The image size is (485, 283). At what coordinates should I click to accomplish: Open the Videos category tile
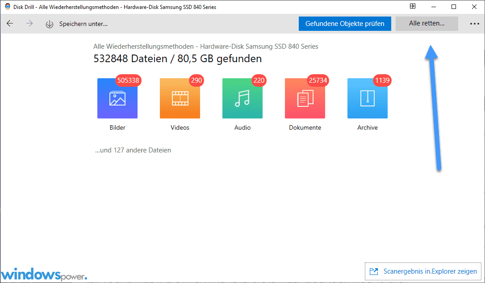(x=180, y=98)
